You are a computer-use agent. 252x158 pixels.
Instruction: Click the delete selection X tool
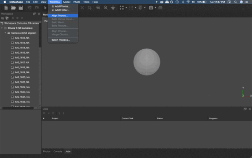[x=82, y=8]
